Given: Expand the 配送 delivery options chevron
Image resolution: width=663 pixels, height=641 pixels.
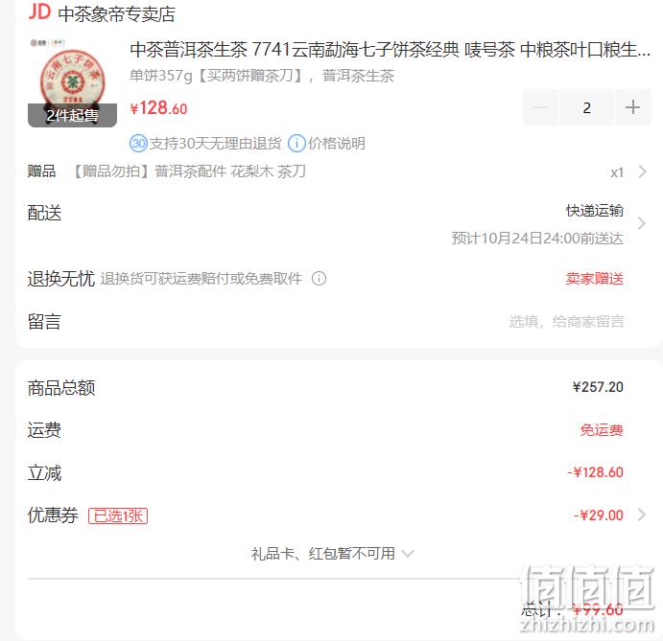Looking at the screenshot, I should (642, 223).
